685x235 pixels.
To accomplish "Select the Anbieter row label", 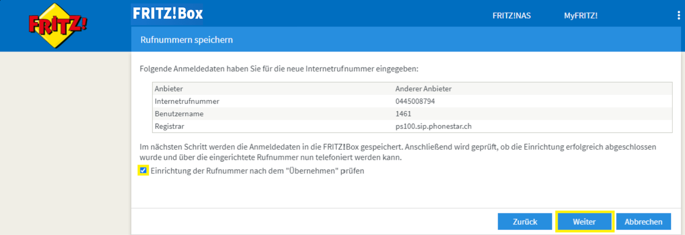I will pyautogui.click(x=169, y=89).
